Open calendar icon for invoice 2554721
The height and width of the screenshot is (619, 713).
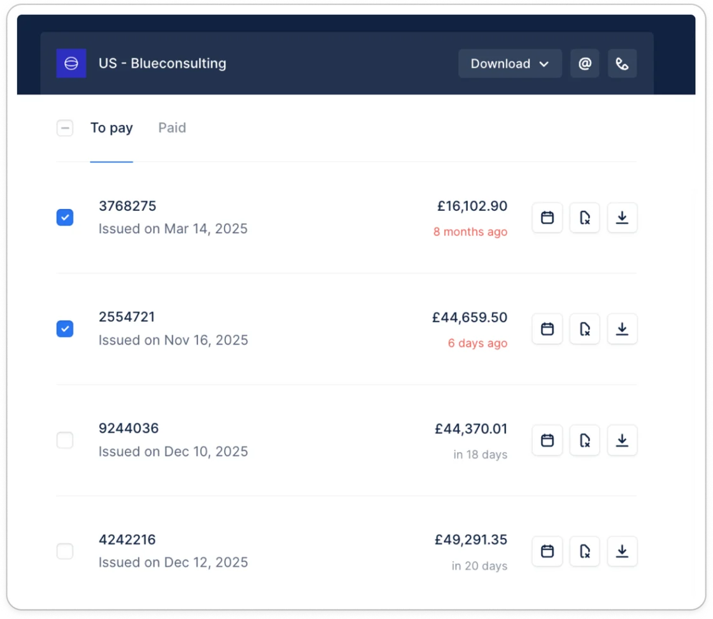point(547,329)
